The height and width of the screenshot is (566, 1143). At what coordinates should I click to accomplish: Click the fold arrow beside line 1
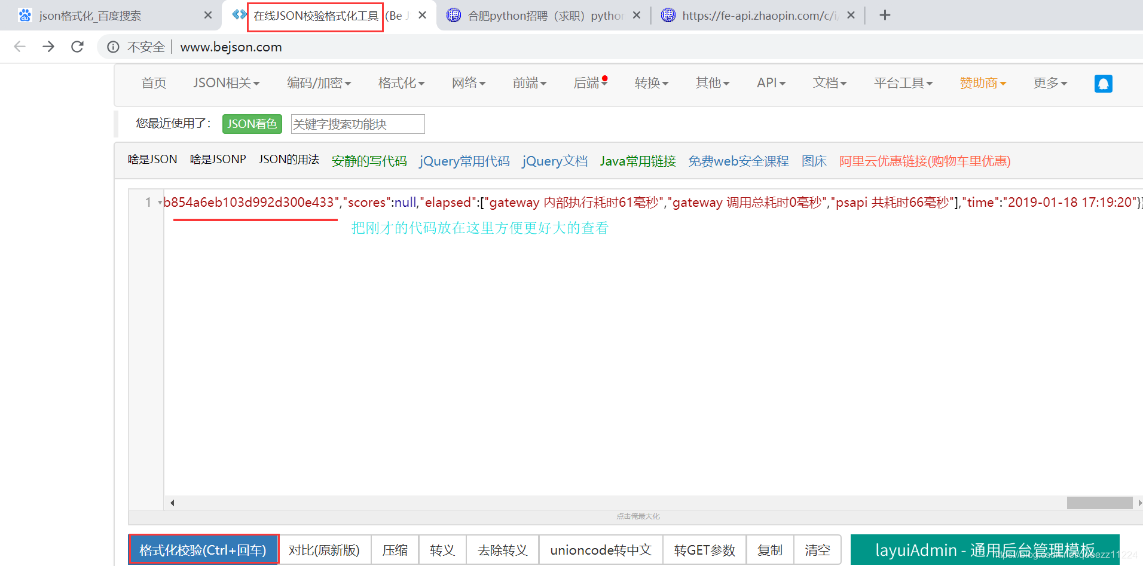pyautogui.click(x=160, y=203)
